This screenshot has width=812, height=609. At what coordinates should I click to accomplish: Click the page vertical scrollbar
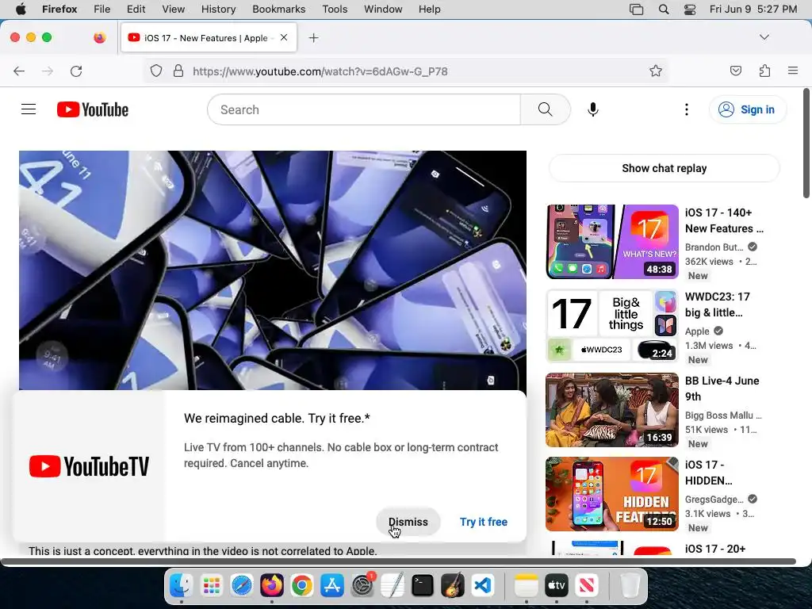(x=806, y=143)
